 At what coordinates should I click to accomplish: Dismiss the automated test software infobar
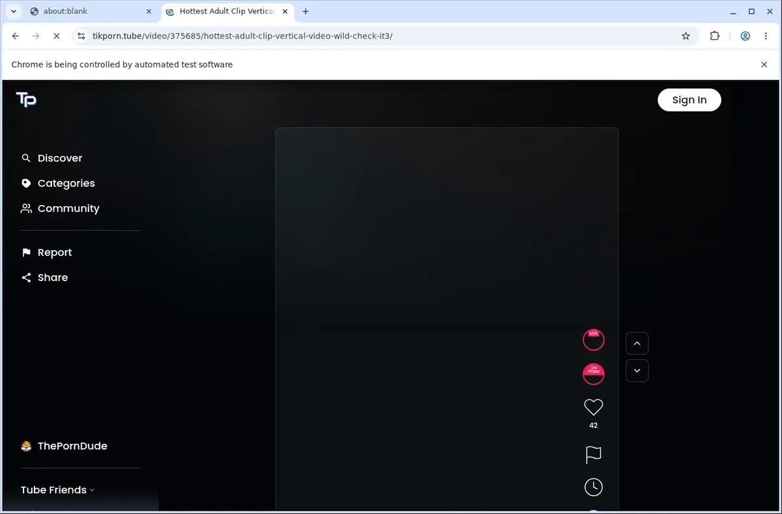[764, 64]
